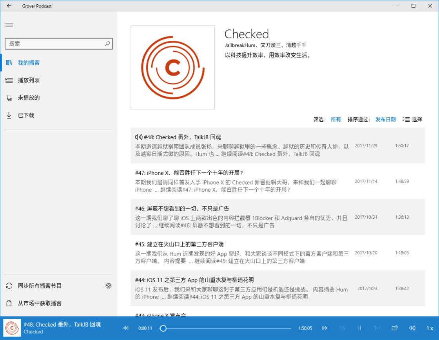Image resolution: width=439 pixels, height=340 pixels.
Task: Open the volume control
Action: (412, 328)
